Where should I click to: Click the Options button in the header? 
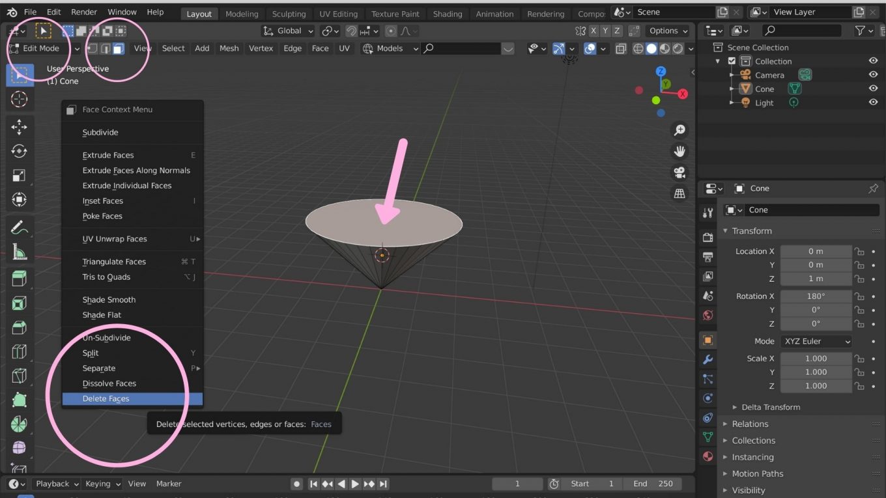[666, 30]
